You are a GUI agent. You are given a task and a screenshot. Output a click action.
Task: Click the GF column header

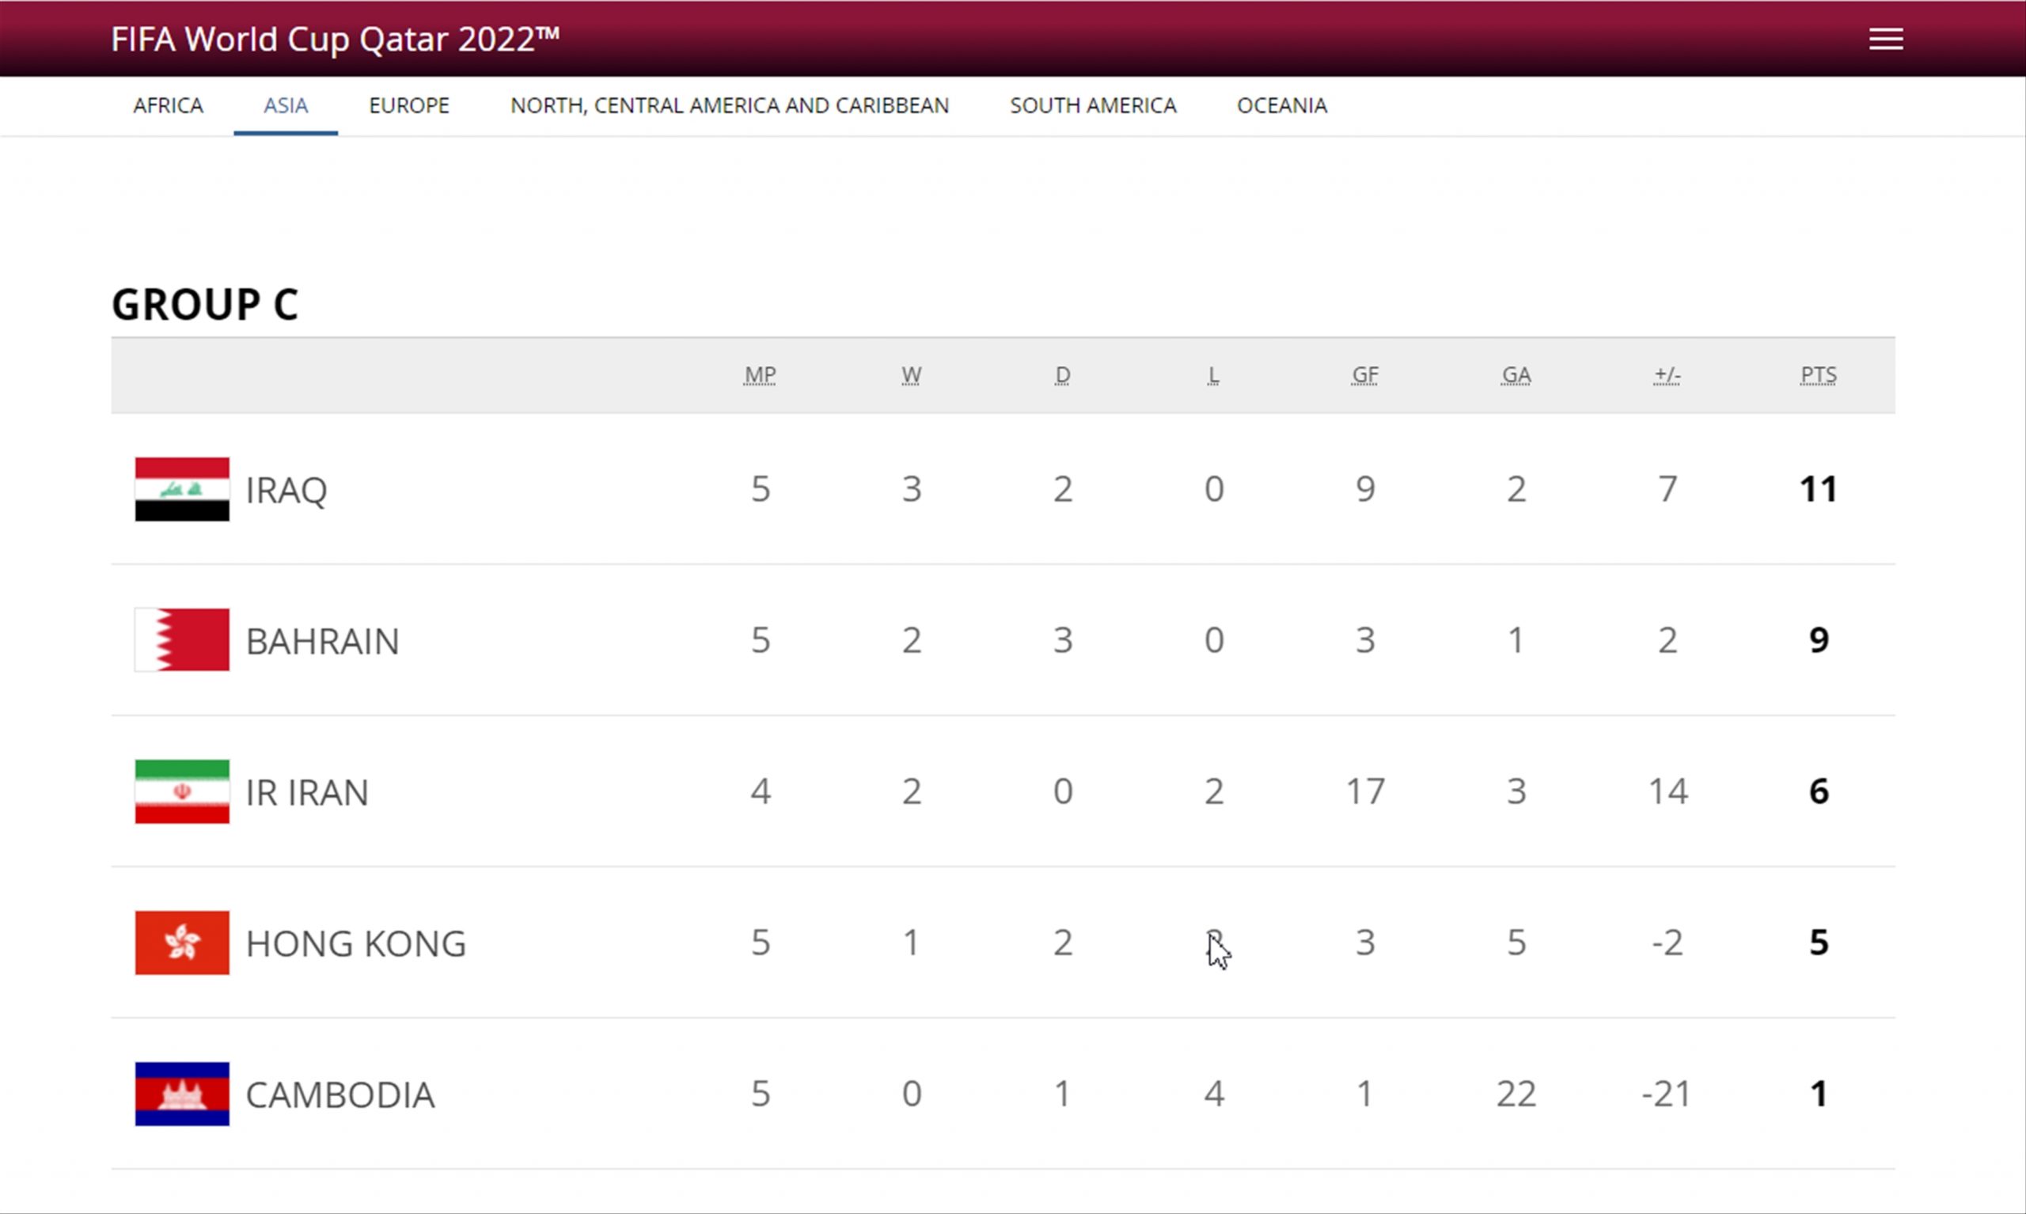point(1364,375)
